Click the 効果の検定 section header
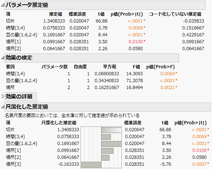This screenshot has height=169, width=212. coord(92,58)
